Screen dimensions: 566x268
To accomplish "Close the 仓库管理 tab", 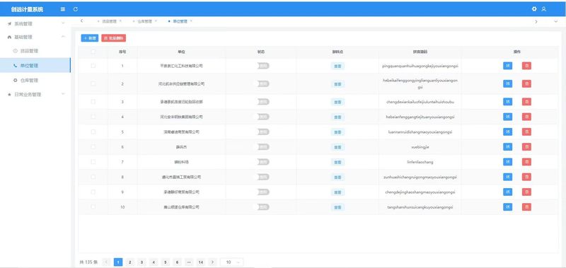I will pyautogui.click(x=156, y=21).
